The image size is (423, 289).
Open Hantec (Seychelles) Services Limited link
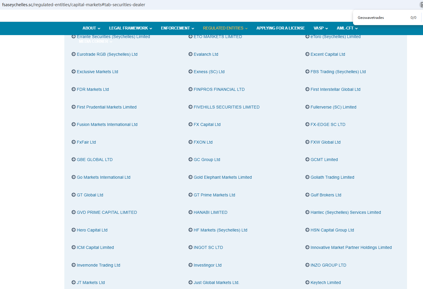[346, 212]
